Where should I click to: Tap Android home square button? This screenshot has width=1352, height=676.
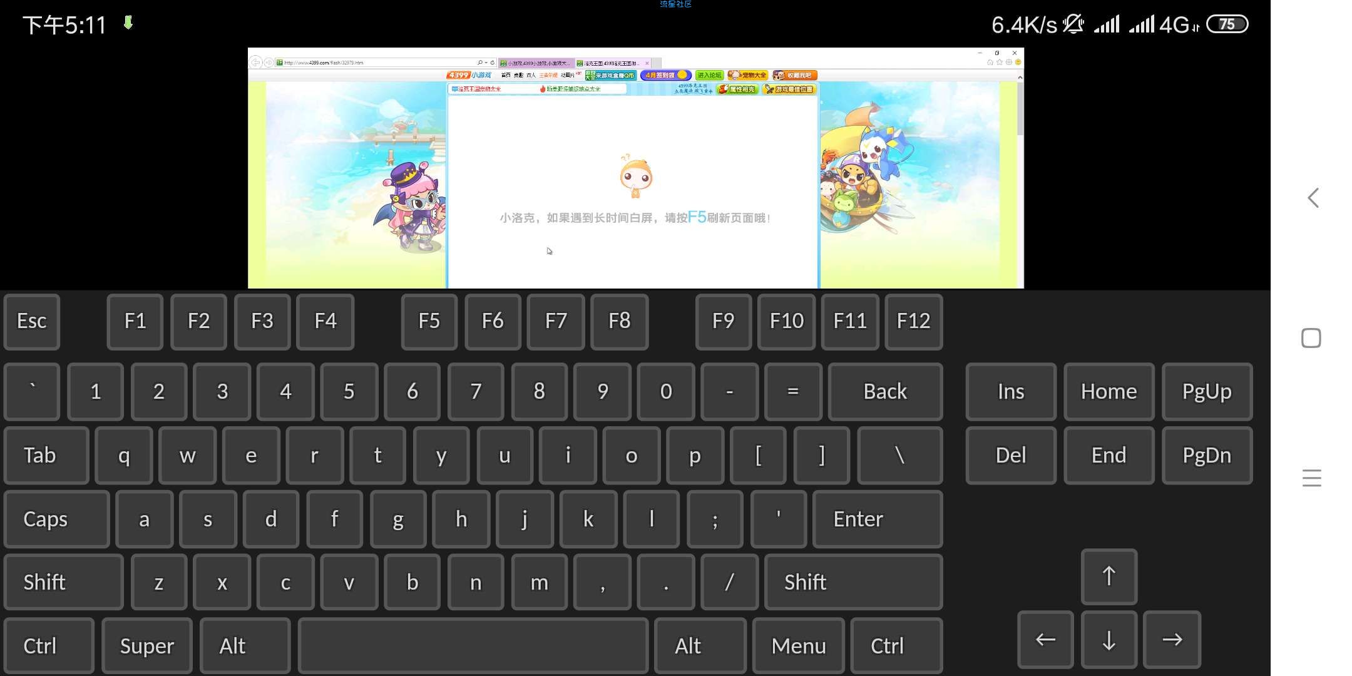(1311, 338)
